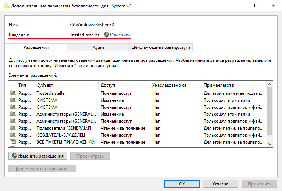
Task: Click the TrustedInstaller owner name
Action: click(85, 35)
